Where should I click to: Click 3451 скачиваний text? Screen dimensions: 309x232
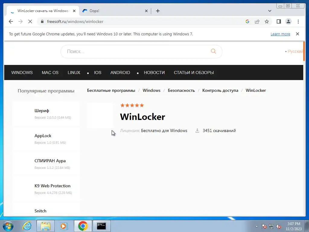click(219, 130)
